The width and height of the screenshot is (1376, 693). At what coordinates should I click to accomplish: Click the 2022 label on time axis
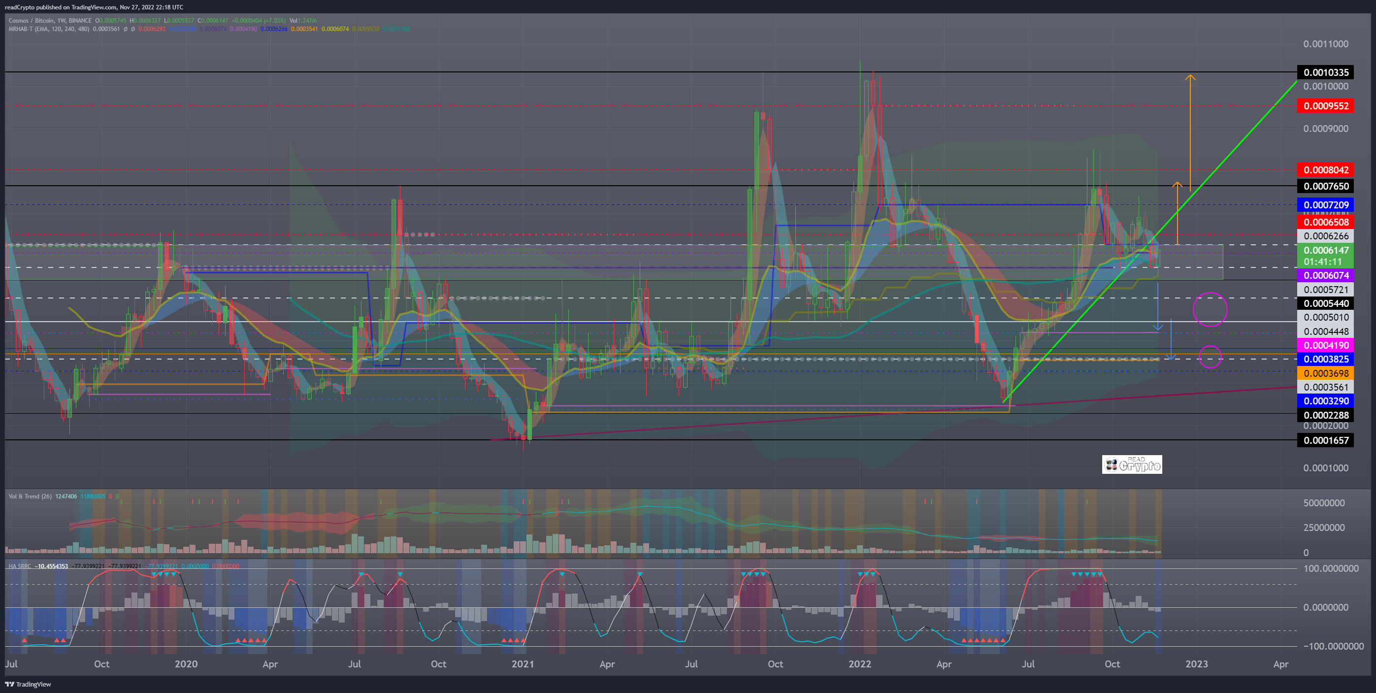click(x=859, y=664)
